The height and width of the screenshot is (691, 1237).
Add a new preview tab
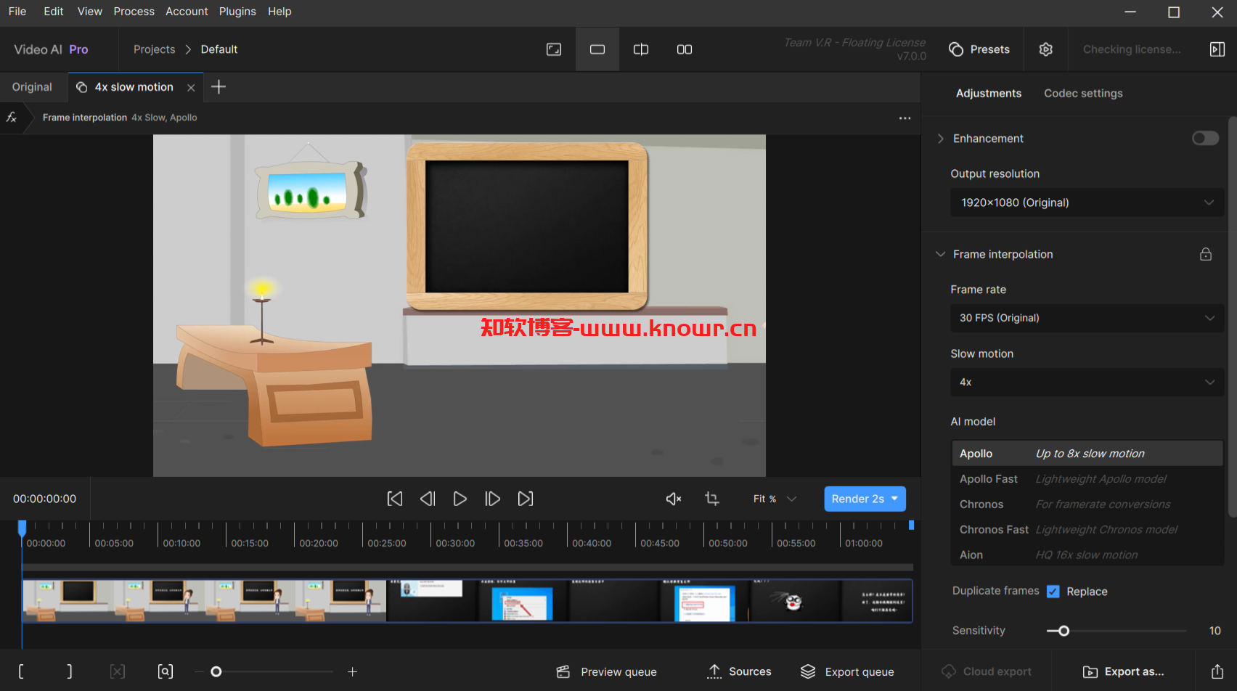click(219, 87)
